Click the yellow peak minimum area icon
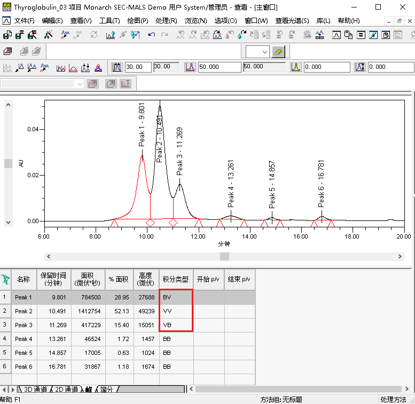 coord(296,67)
